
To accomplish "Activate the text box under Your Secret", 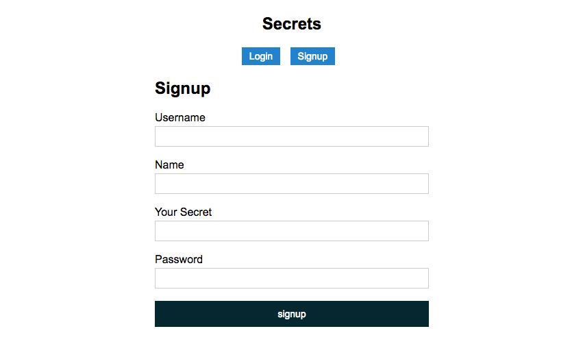I will 291,231.
